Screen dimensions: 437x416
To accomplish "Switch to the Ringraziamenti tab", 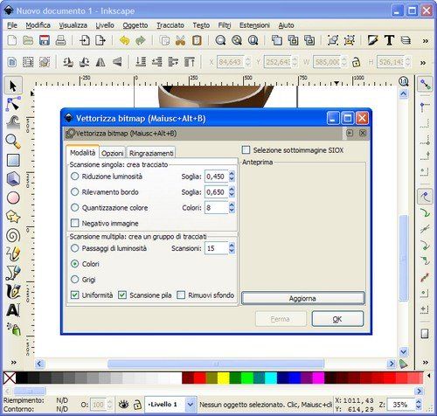I will point(151,153).
